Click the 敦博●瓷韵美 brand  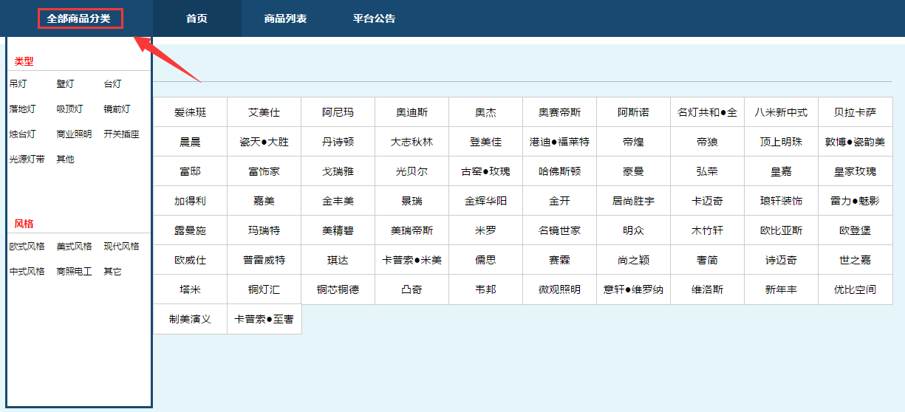pos(855,142)
